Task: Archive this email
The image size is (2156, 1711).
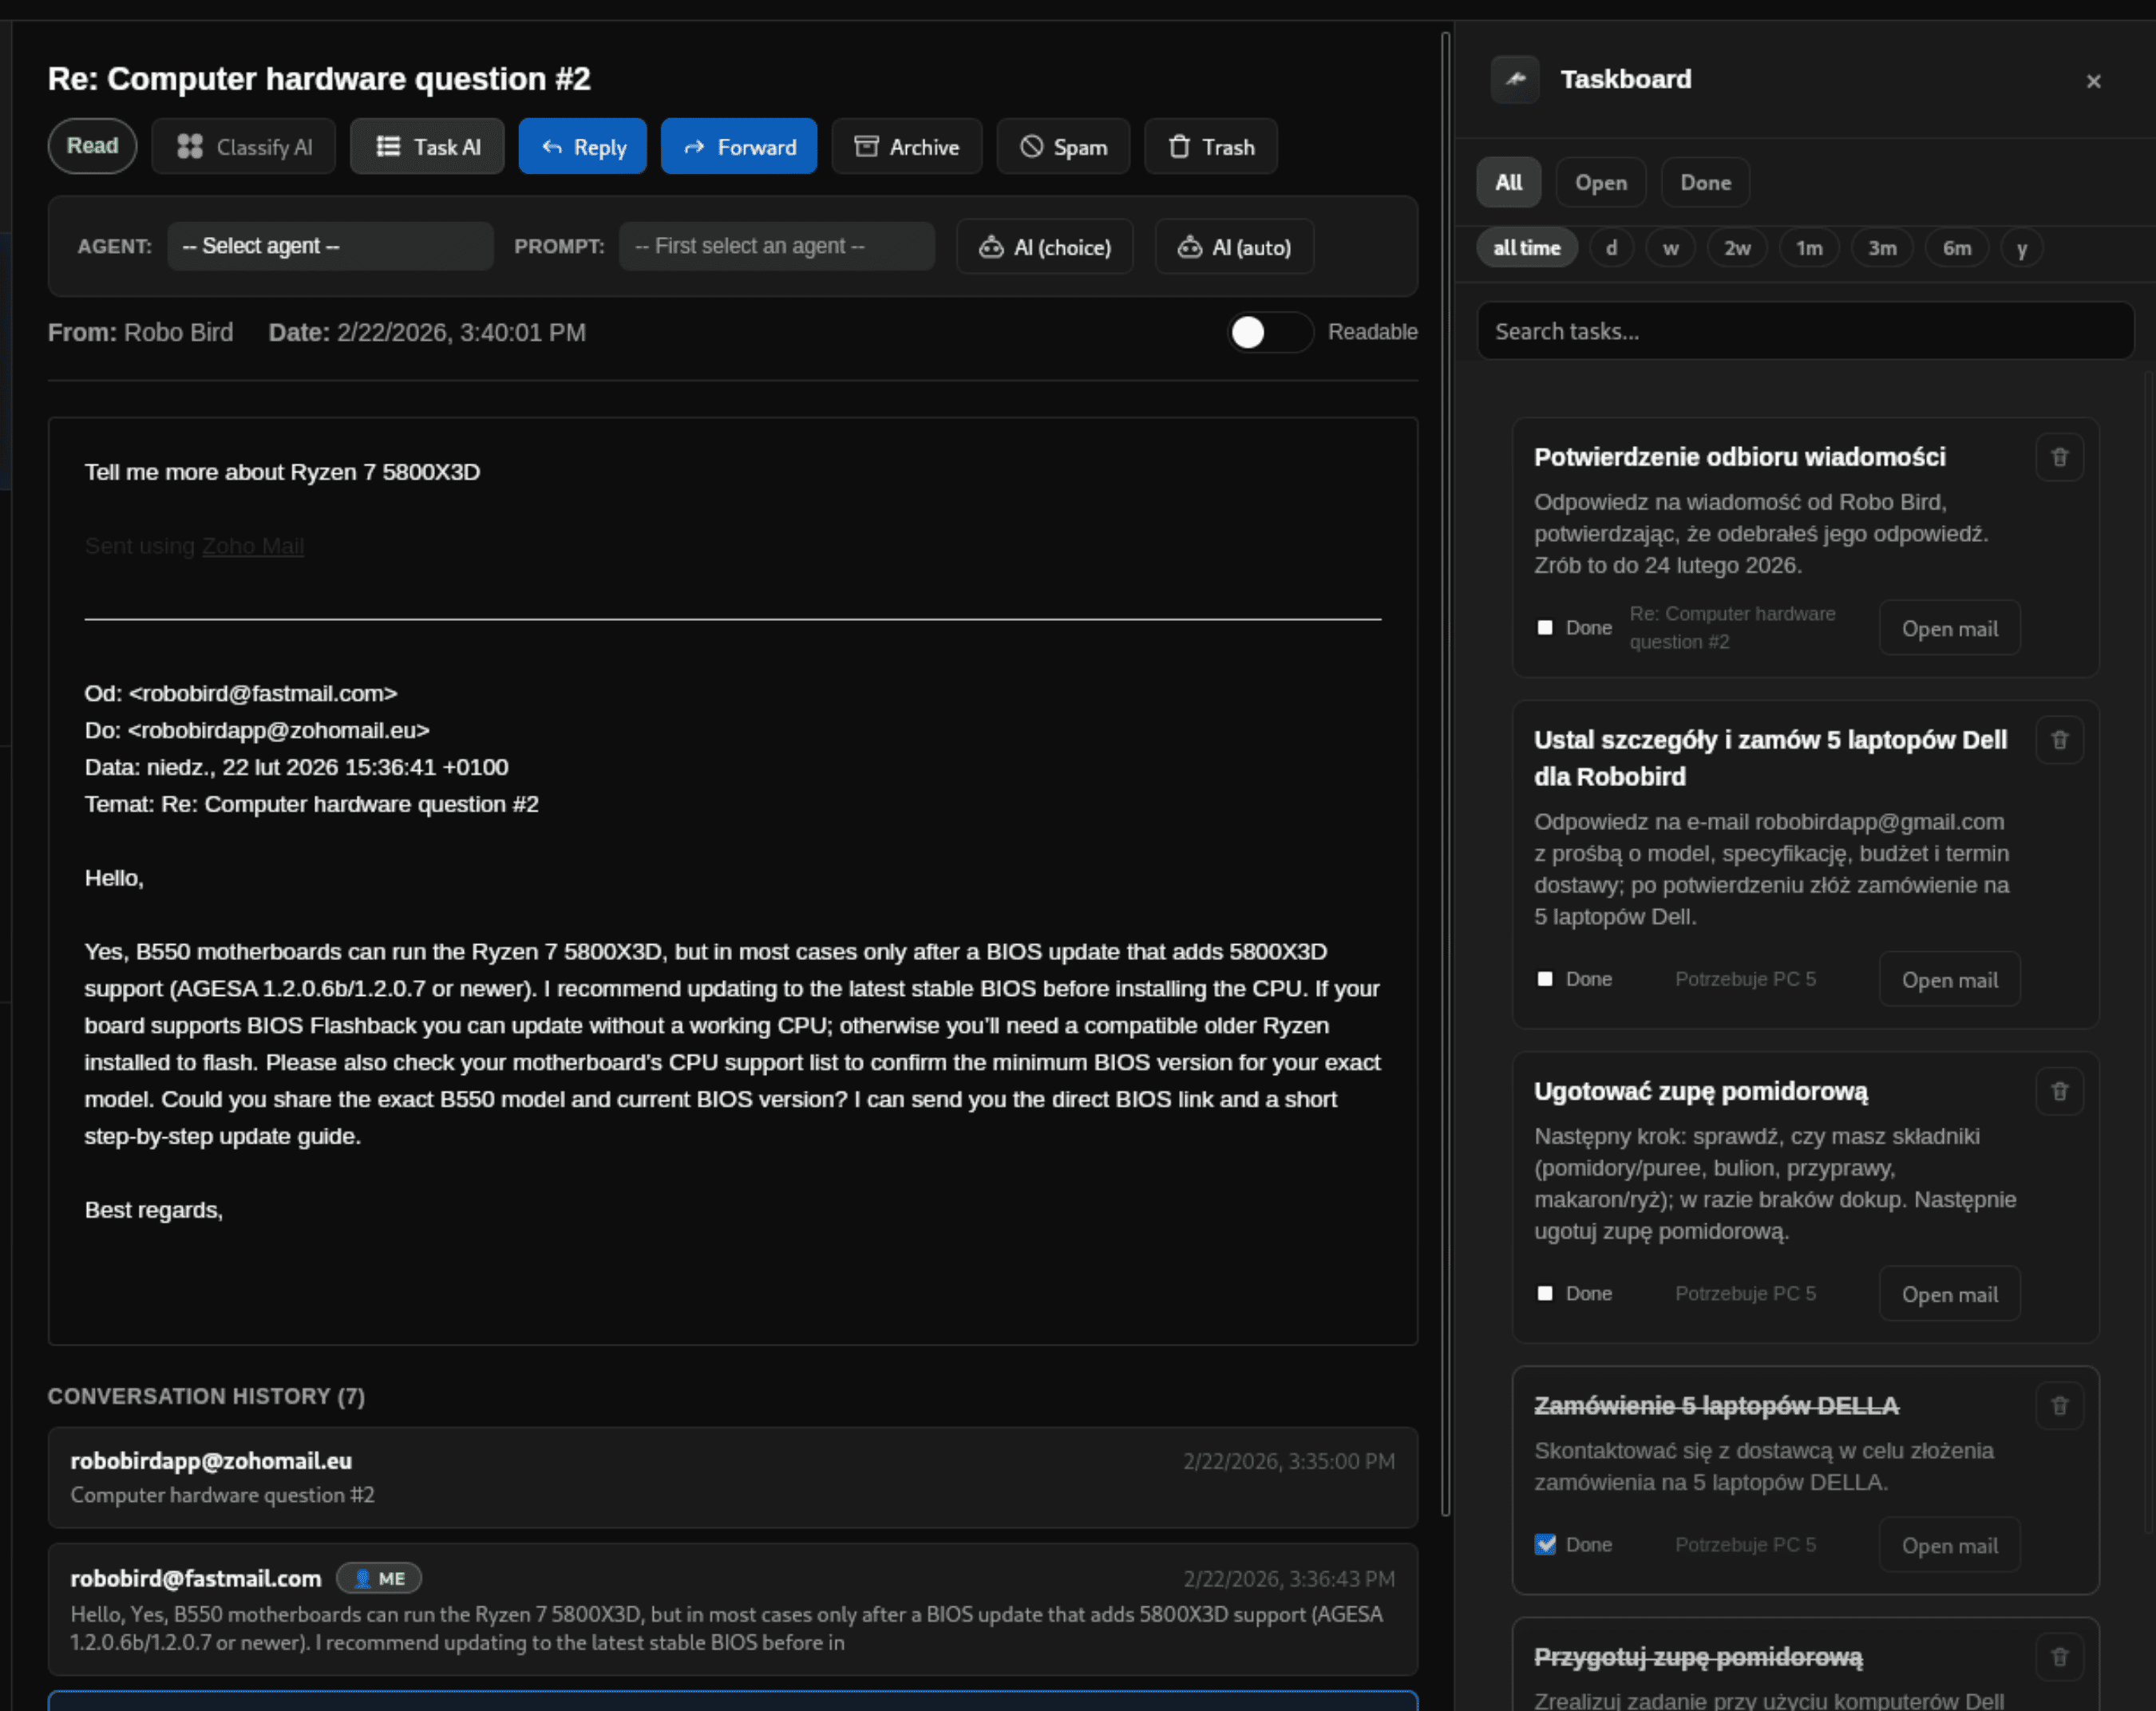Action: [906, 146]
